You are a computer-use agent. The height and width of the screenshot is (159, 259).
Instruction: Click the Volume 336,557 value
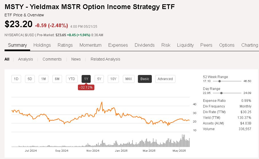(x=245, y=129)
